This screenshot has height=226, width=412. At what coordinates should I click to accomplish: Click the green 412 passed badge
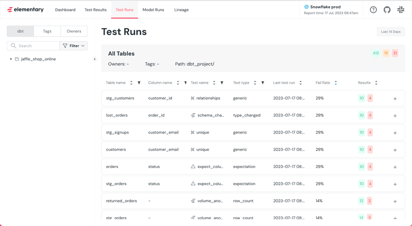[376, 53]
